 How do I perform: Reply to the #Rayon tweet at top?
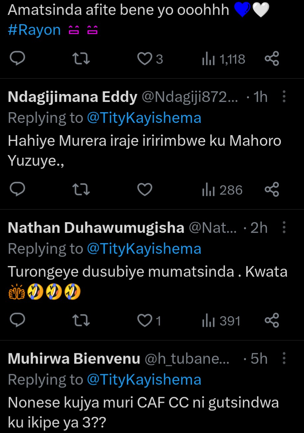point(17,59)
